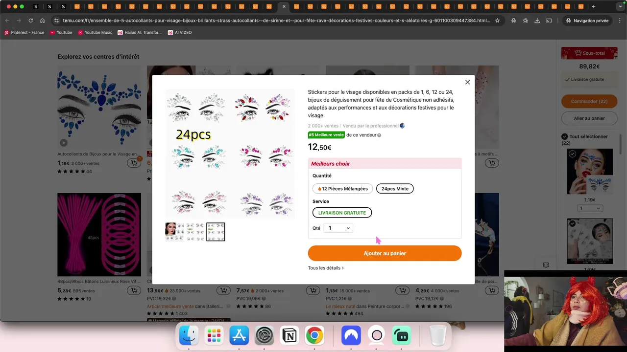Viewport: 627px width, 352px height.
Task: Open Google Chrome from the dock
Action: [x=314, y=335]
